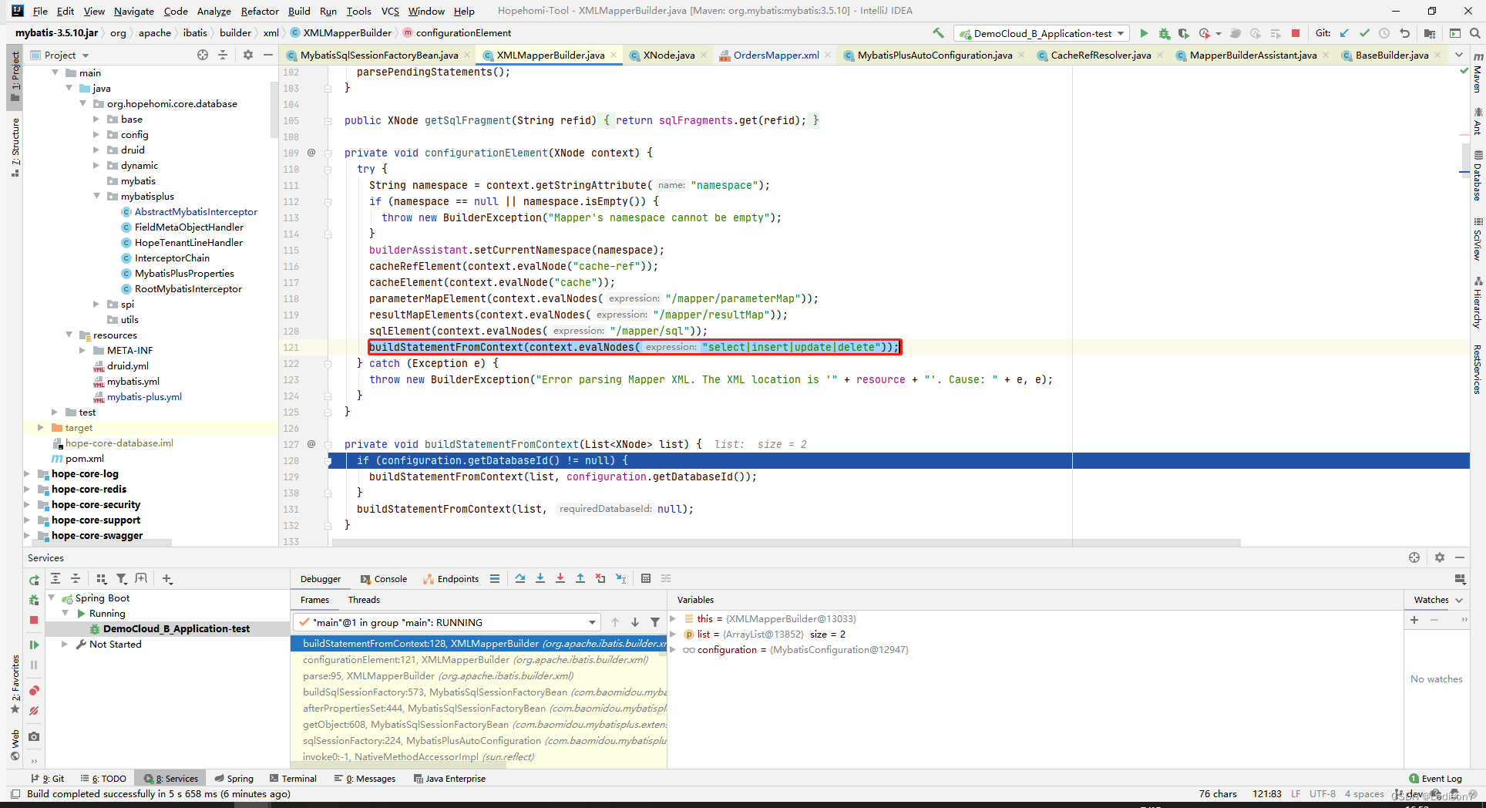Open the Database side tool window
Screen dimensions: 1486x808
pos(1478,176)
